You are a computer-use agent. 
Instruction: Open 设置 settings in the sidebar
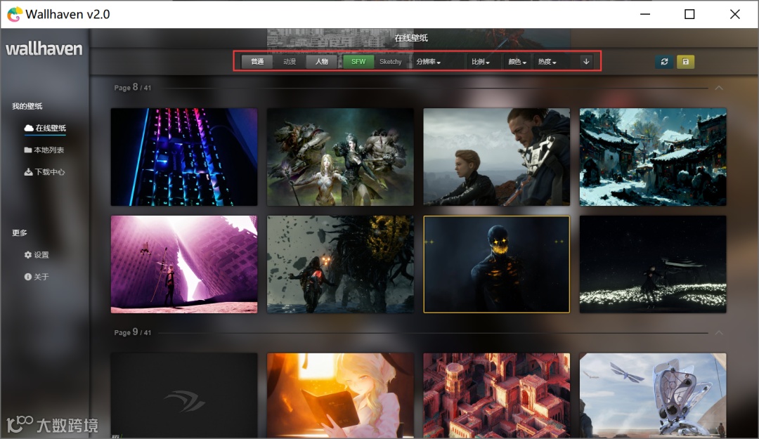(x=37, y=254)
